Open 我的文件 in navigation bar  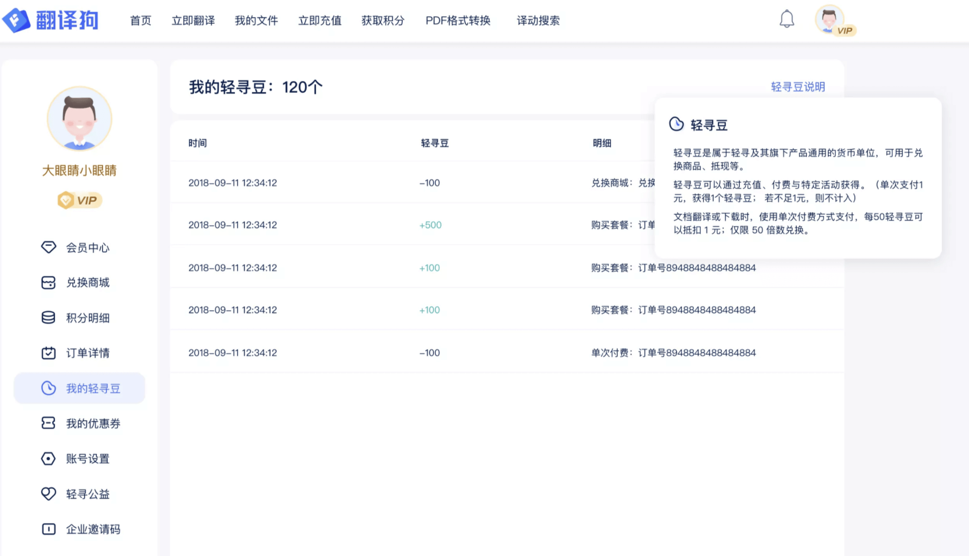256,20
